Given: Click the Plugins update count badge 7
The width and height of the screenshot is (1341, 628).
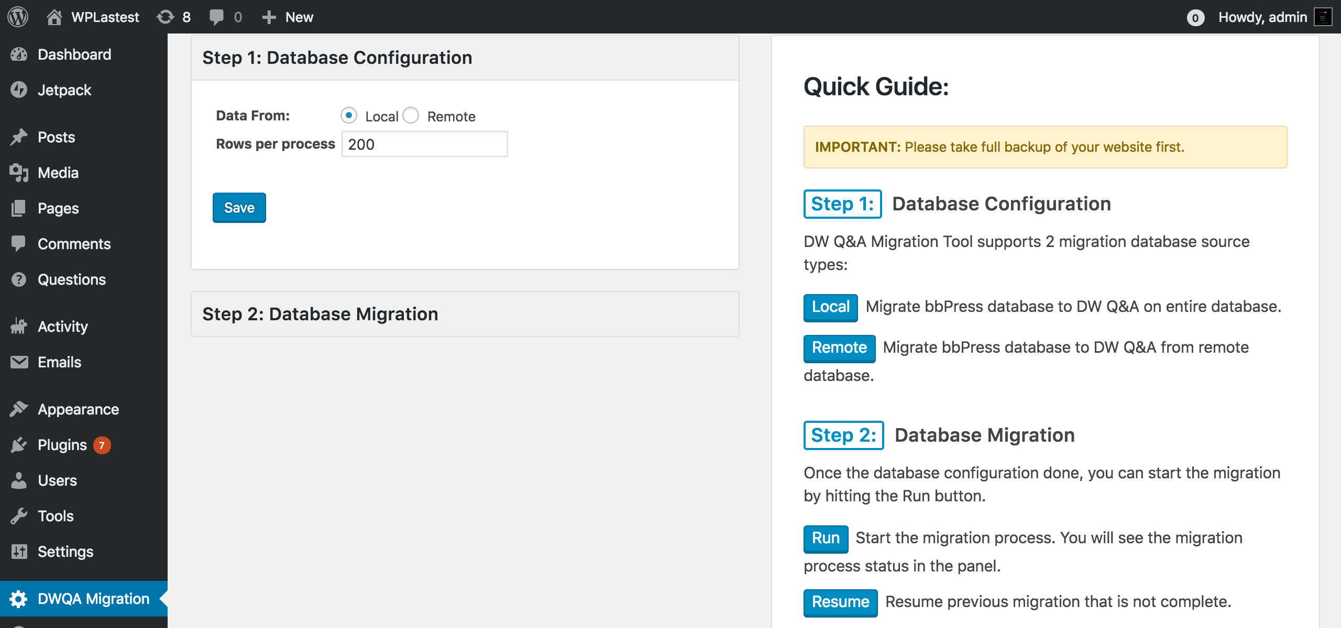Looking at the screenshot, I should pos(102,445).
